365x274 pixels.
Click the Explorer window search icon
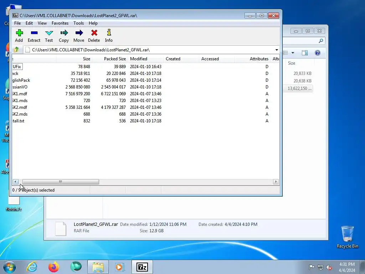pyautogui.click(x=321, y=41)
